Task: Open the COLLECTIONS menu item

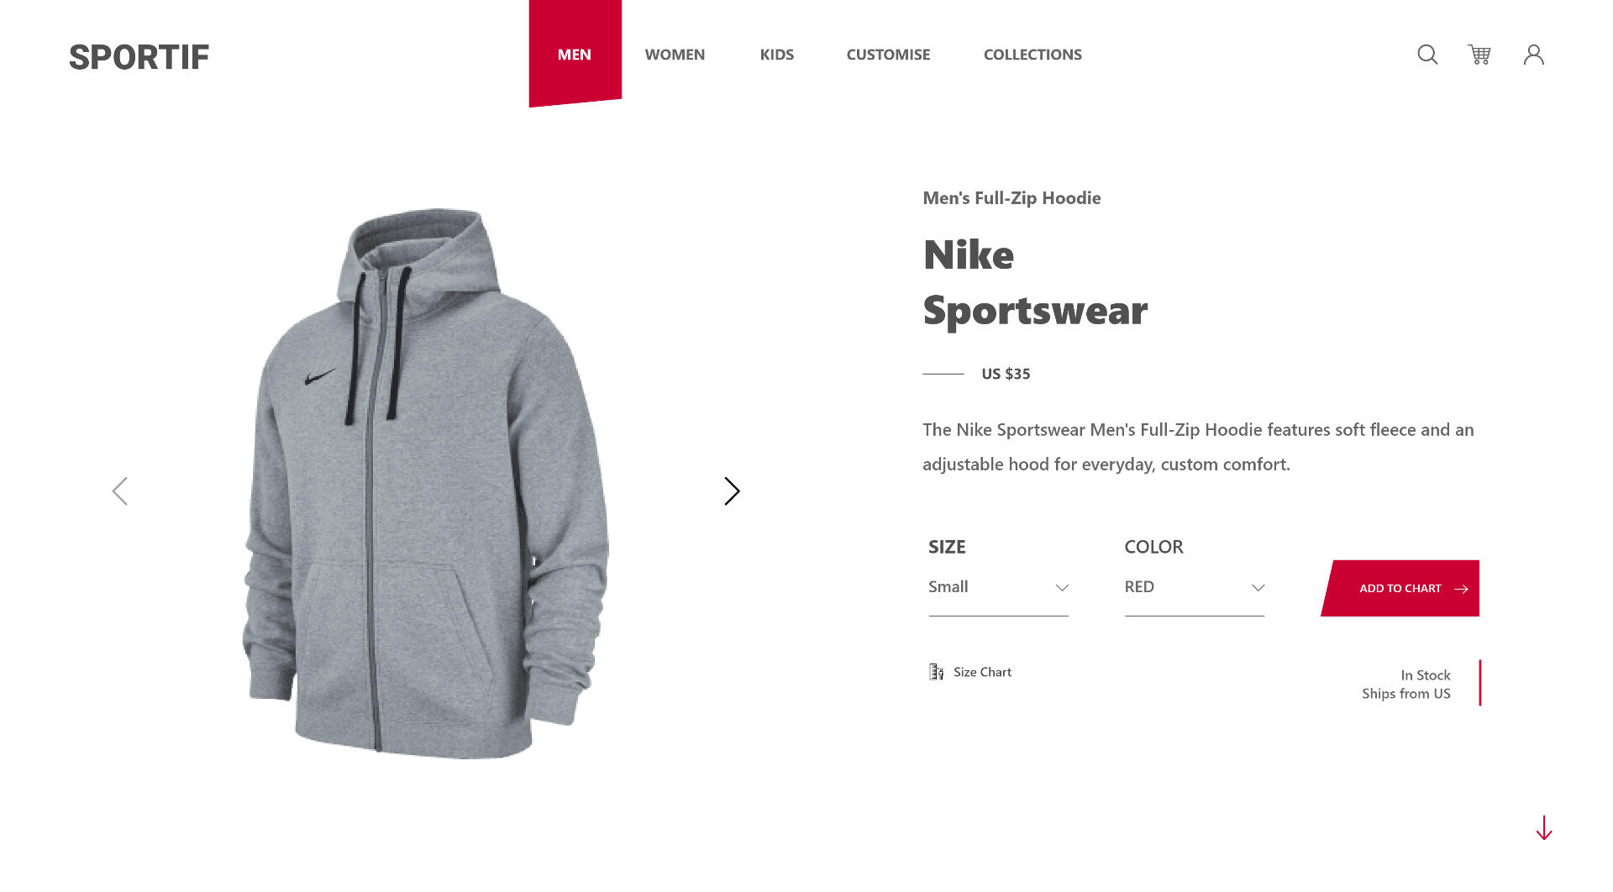Action: coord(1032,55)
